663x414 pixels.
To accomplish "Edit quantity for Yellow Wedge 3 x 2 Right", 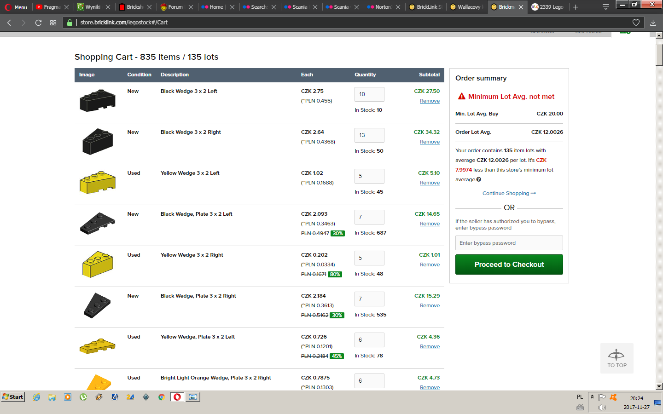I will pos(369,258).
